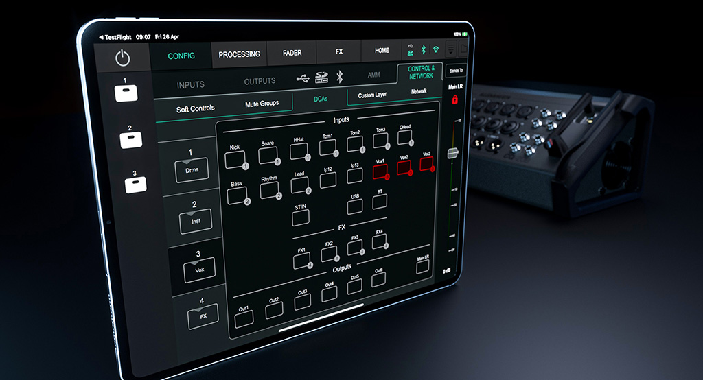Trigger soft key 1 in left sidebar
This screenshot has width=703, height=380.
[x=126, y=94]
